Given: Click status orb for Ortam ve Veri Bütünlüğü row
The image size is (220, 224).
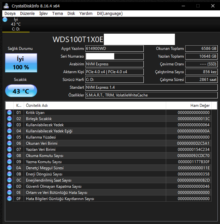Looking at the screenshot, I should click(9, 192).
